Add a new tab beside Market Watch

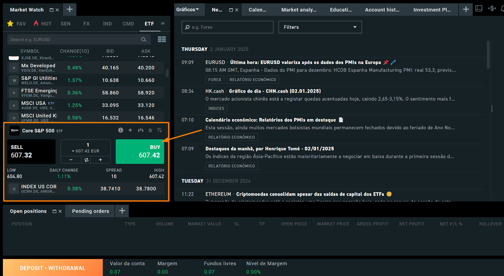(x=70, y=9)
